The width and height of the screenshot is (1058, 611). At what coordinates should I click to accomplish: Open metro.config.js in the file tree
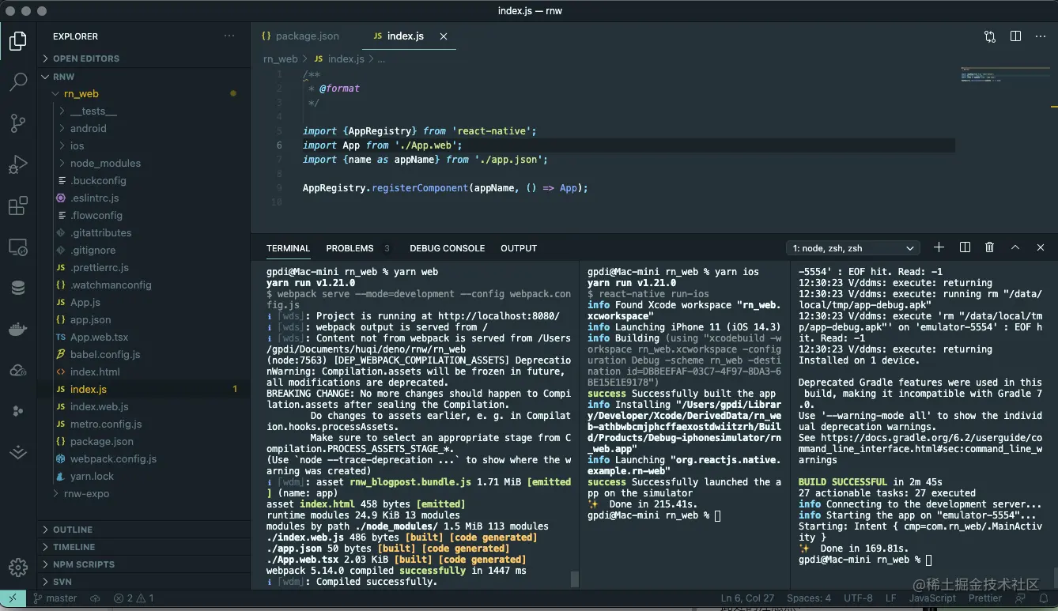pos(144,424)
